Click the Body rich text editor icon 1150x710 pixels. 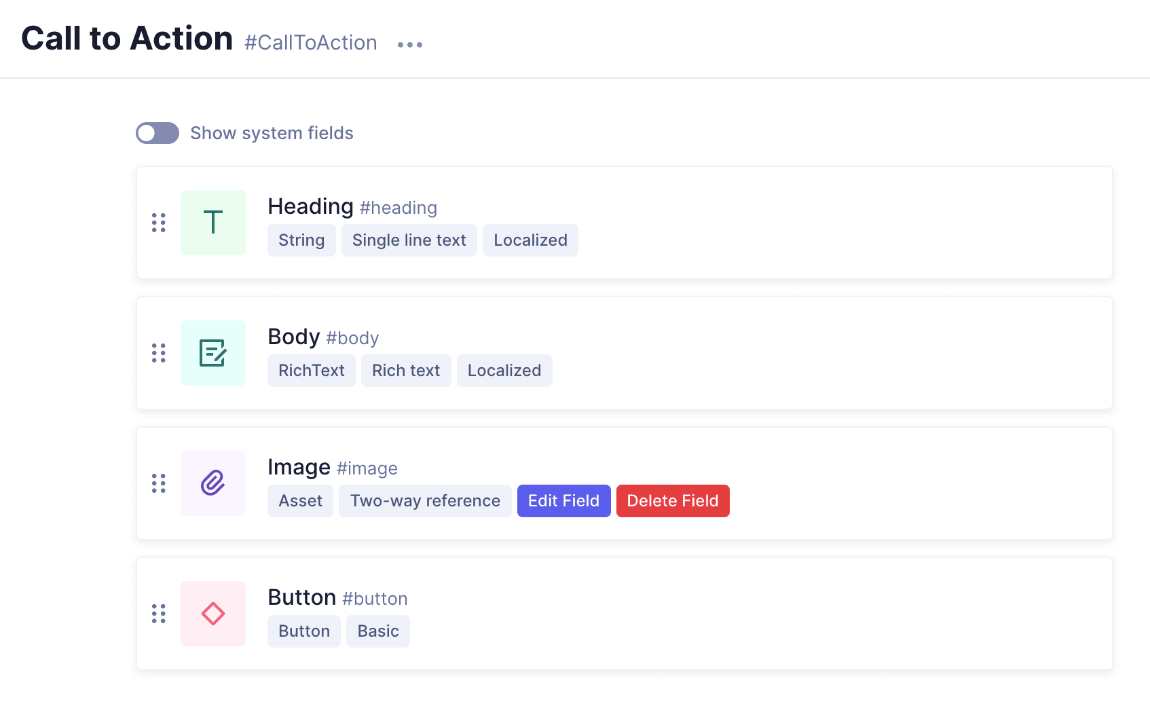pos(212,353)
